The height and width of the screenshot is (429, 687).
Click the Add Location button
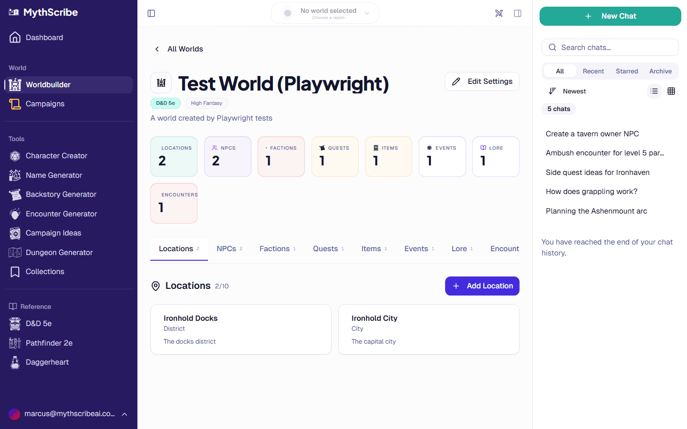pyautogui.click(x=482, y=286)
